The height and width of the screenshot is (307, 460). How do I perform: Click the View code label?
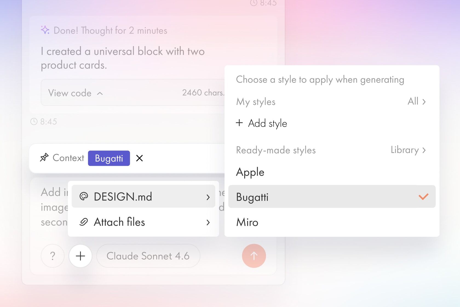tap(70, 93)
